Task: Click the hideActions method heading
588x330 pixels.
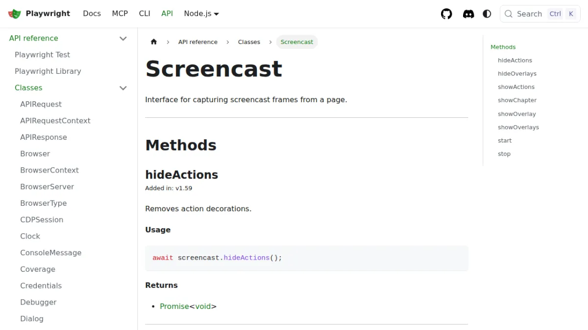Action: [x=182, y=175]
